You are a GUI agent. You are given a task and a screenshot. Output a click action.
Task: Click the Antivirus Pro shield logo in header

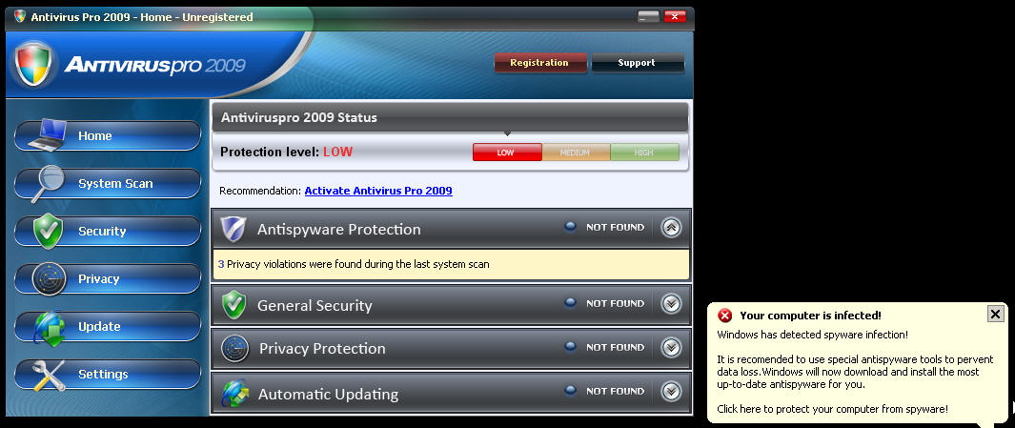(33, 64)
